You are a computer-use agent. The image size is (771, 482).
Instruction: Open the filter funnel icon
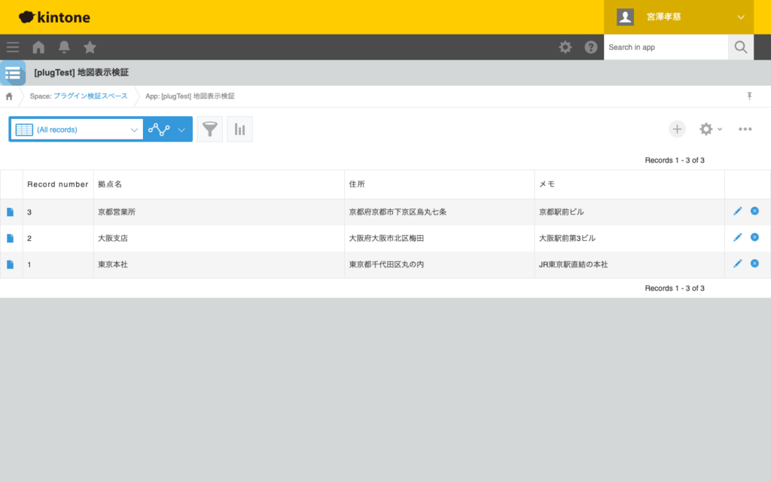coord(210,129)
